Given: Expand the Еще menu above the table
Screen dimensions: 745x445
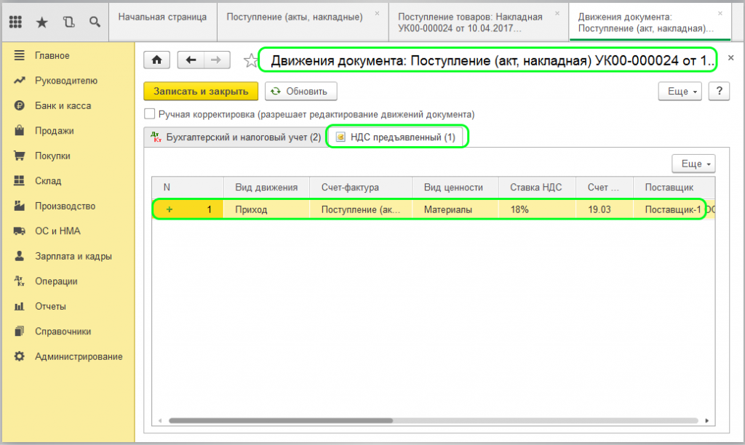Looking at the screenshot, I should click(x=693, y=164).
